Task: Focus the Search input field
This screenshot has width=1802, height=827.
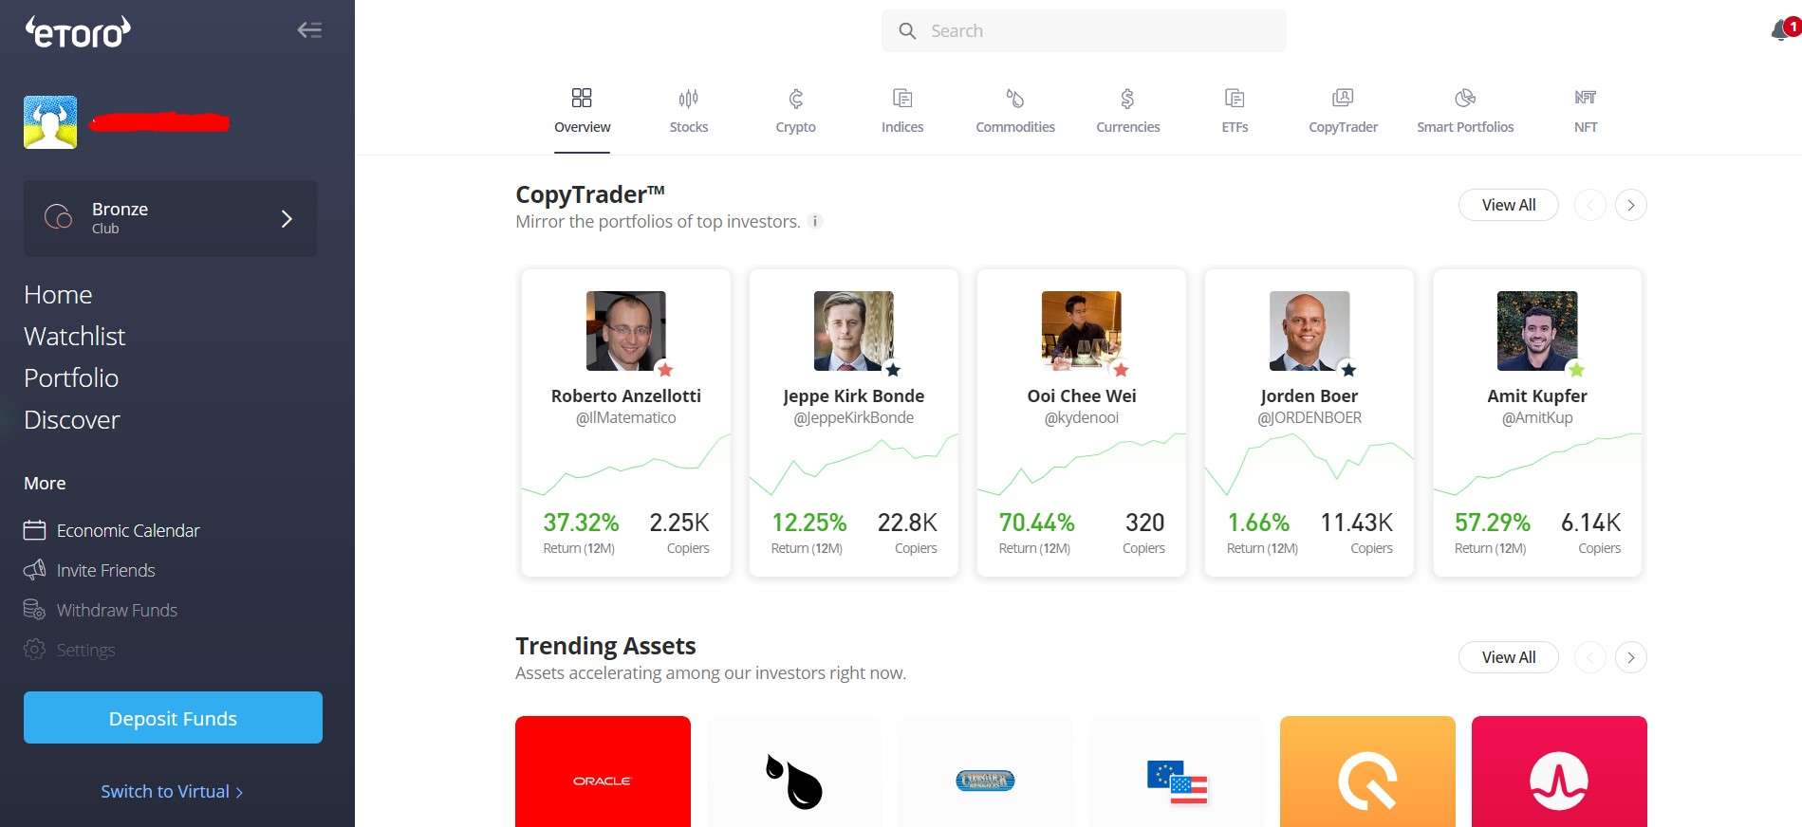Action: (1084, 31)
